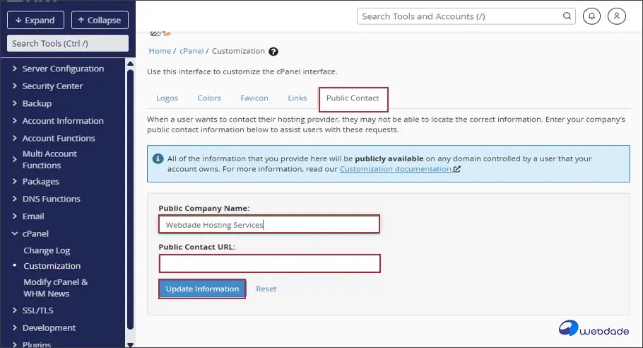
Task: Open the user account icon
Action: 617,16
